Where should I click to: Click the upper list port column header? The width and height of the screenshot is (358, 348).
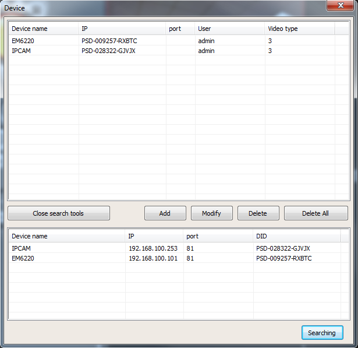click(x=180, y=29)
